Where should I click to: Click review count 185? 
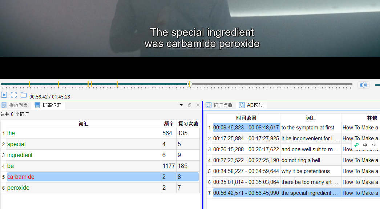tap(183, 166)
